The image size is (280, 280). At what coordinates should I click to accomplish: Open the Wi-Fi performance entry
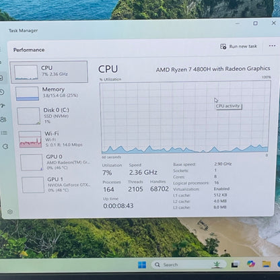pyautogui.click(x=53, y=139)
